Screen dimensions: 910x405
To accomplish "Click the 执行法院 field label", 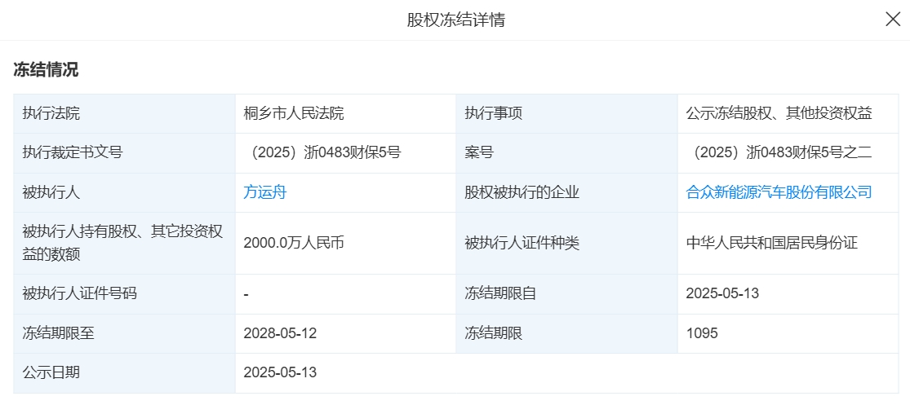I will coord(51,113).
